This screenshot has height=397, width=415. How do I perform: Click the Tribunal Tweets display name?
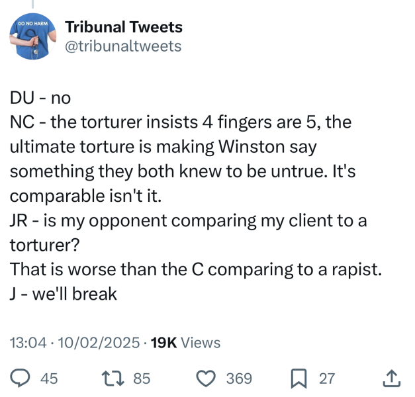[x=124, y=28]
